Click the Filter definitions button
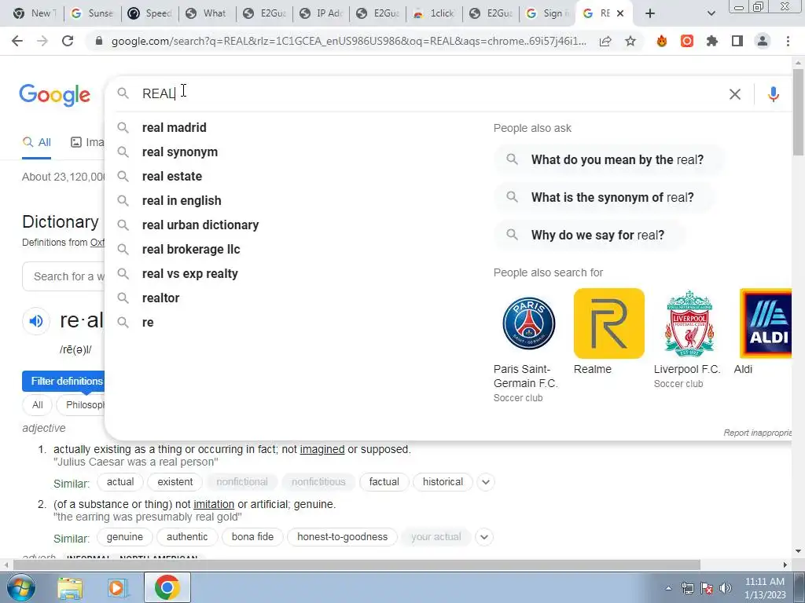The image size is (805, 603). pyautogui.click(x=64, y=381)
